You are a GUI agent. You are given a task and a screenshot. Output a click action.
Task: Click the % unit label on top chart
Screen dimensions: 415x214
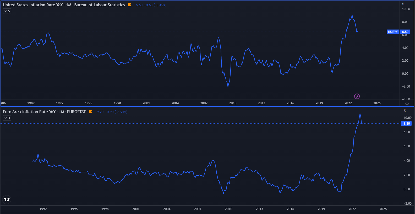pos(403,4)
